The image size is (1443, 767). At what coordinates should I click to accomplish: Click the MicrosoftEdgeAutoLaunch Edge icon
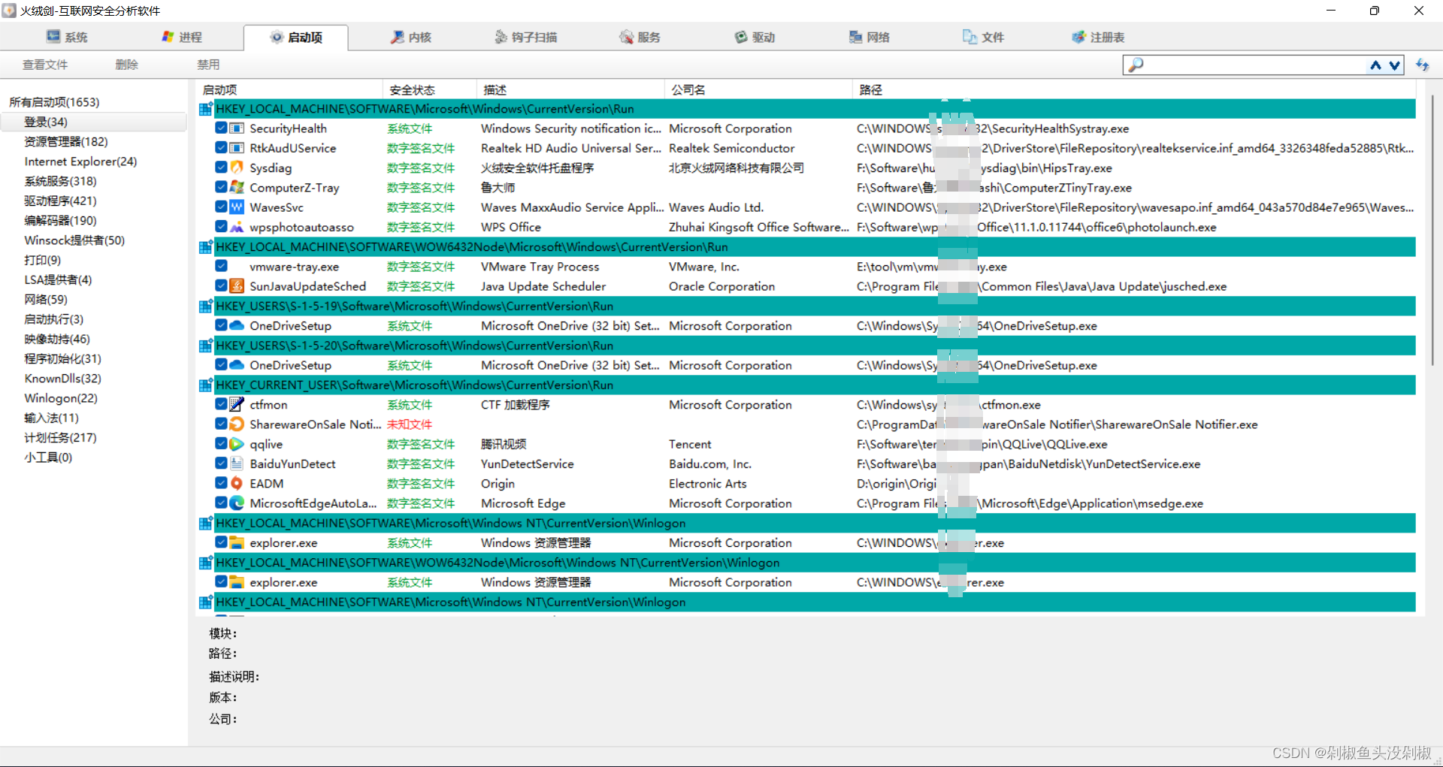(237, 503)
